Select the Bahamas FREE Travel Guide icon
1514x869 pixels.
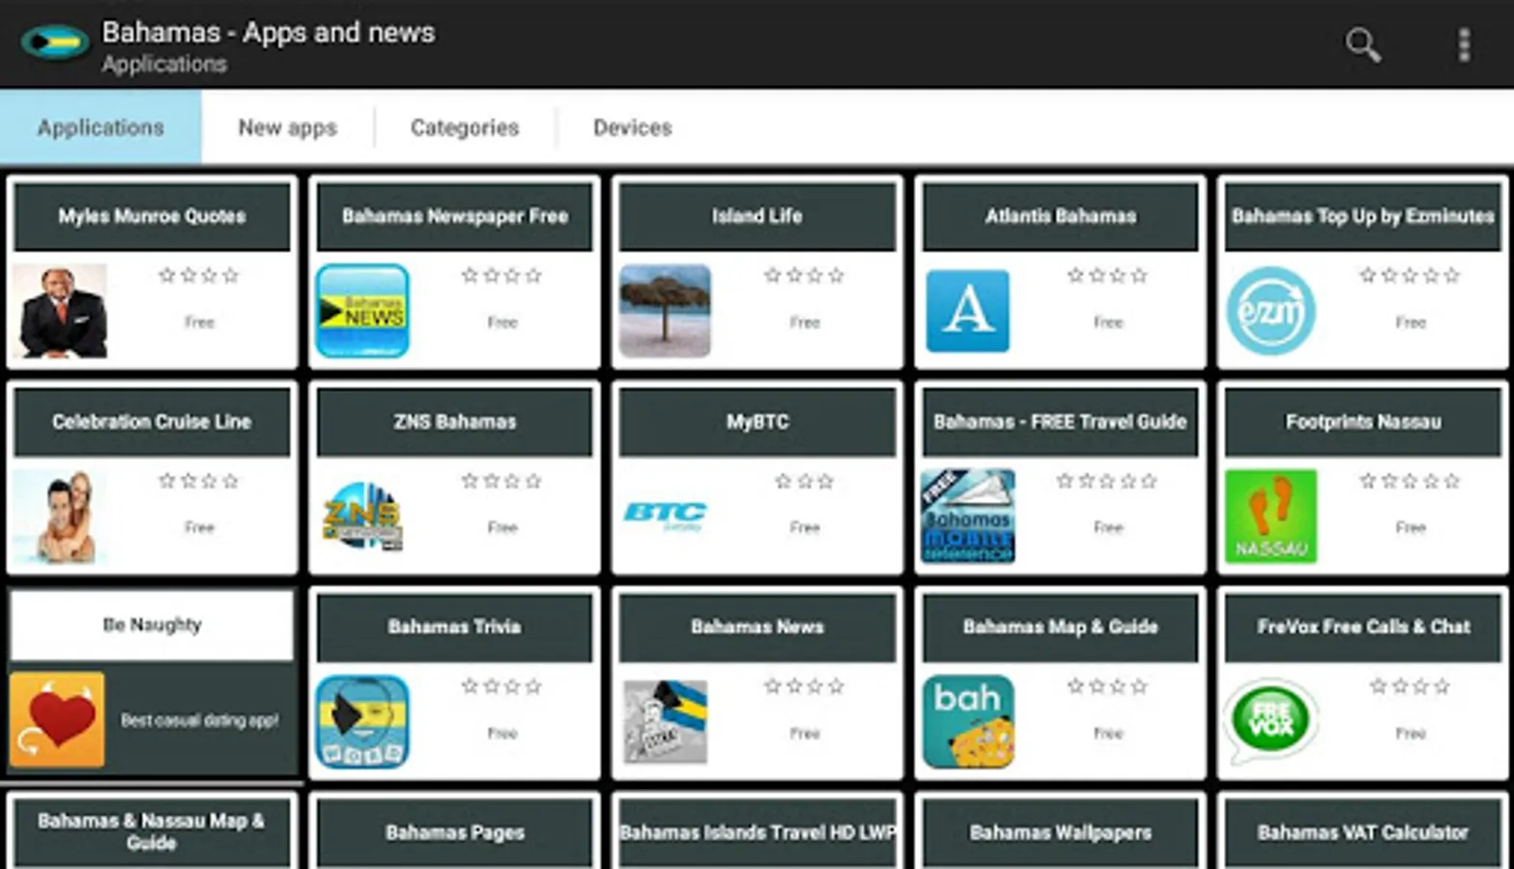tap(967, 517)
